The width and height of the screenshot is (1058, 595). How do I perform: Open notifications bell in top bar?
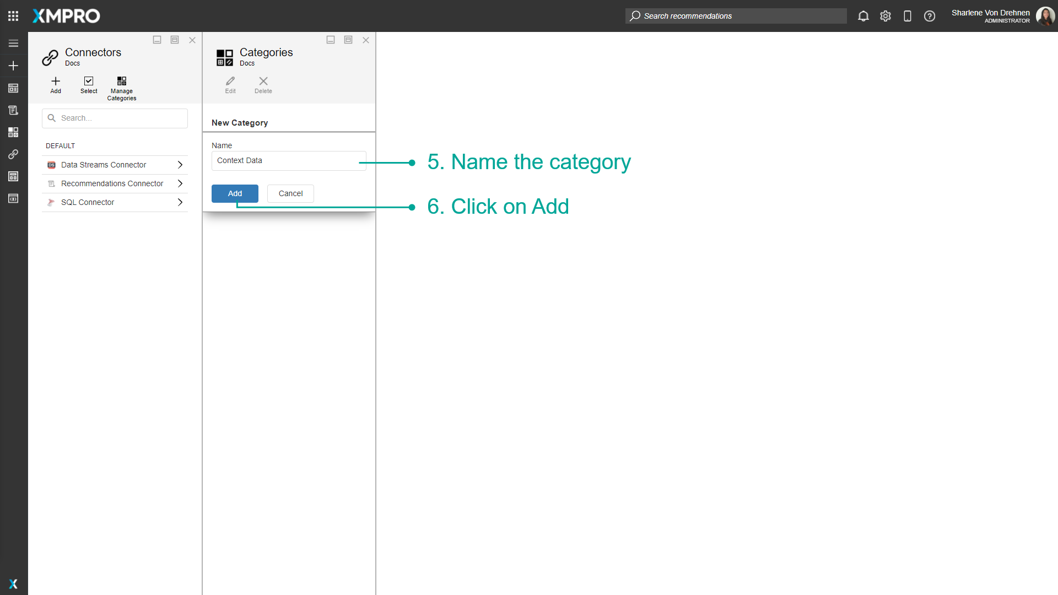point(863,16)
